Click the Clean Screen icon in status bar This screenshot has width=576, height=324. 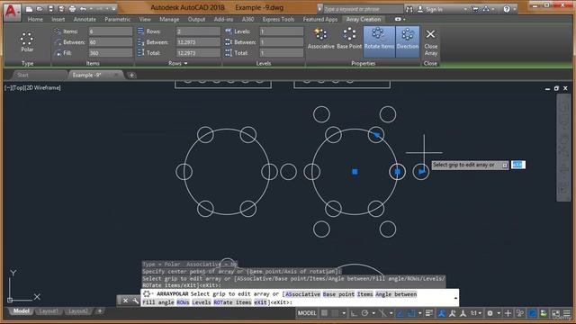click(555, 313)
